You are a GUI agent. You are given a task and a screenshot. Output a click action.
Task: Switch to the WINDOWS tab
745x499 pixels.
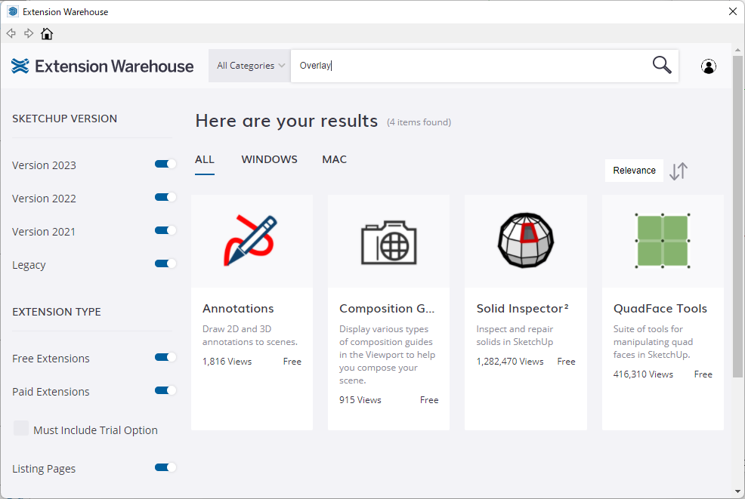tap(269, 159)
